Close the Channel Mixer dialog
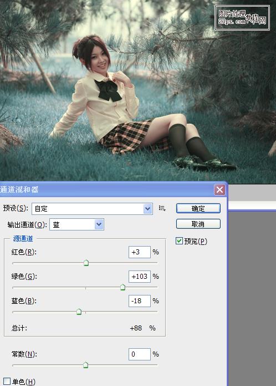276x386 pixels. tap(219, 189)
